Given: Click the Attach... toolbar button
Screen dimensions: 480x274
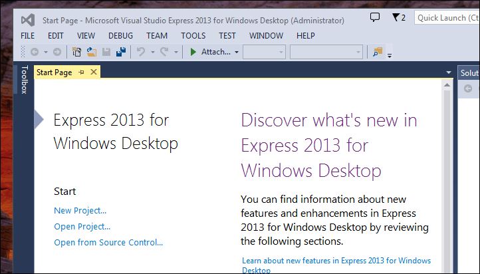Looking at the screenshot, I should (x=216, y=52).
